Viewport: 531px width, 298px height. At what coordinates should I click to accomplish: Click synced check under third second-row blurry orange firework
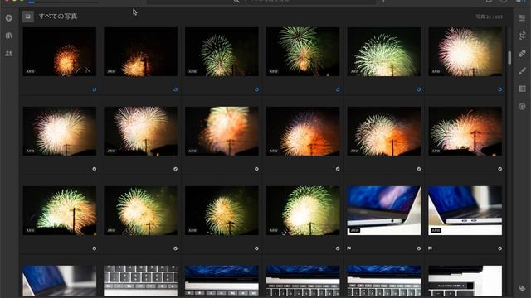256,169
